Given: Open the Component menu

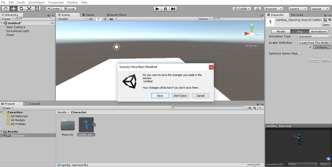Looking at the screenshot, I should point(56,2).
